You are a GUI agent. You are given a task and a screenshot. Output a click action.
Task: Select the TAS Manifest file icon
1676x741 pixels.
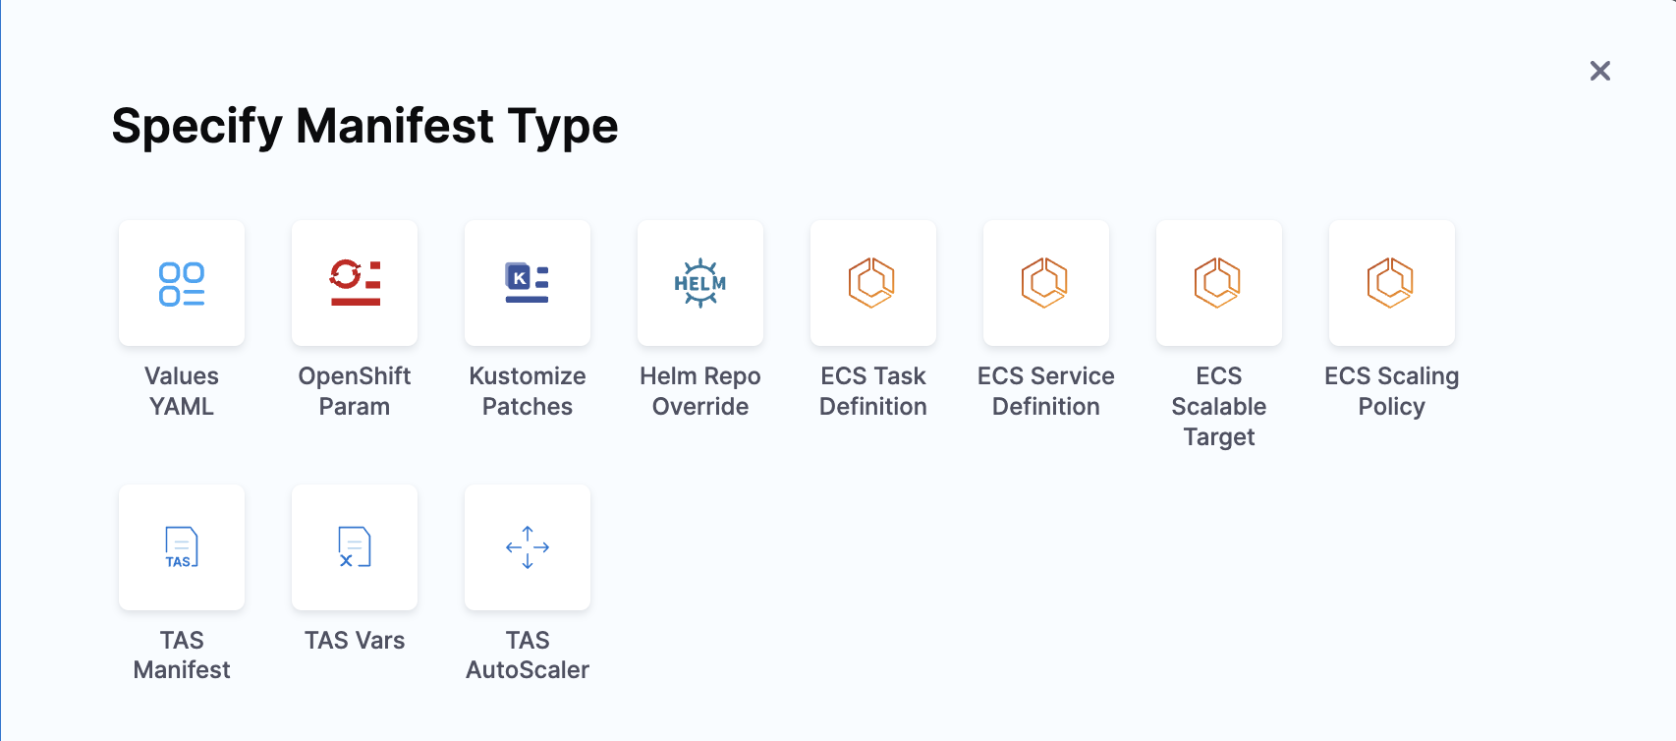pos(182,547)
